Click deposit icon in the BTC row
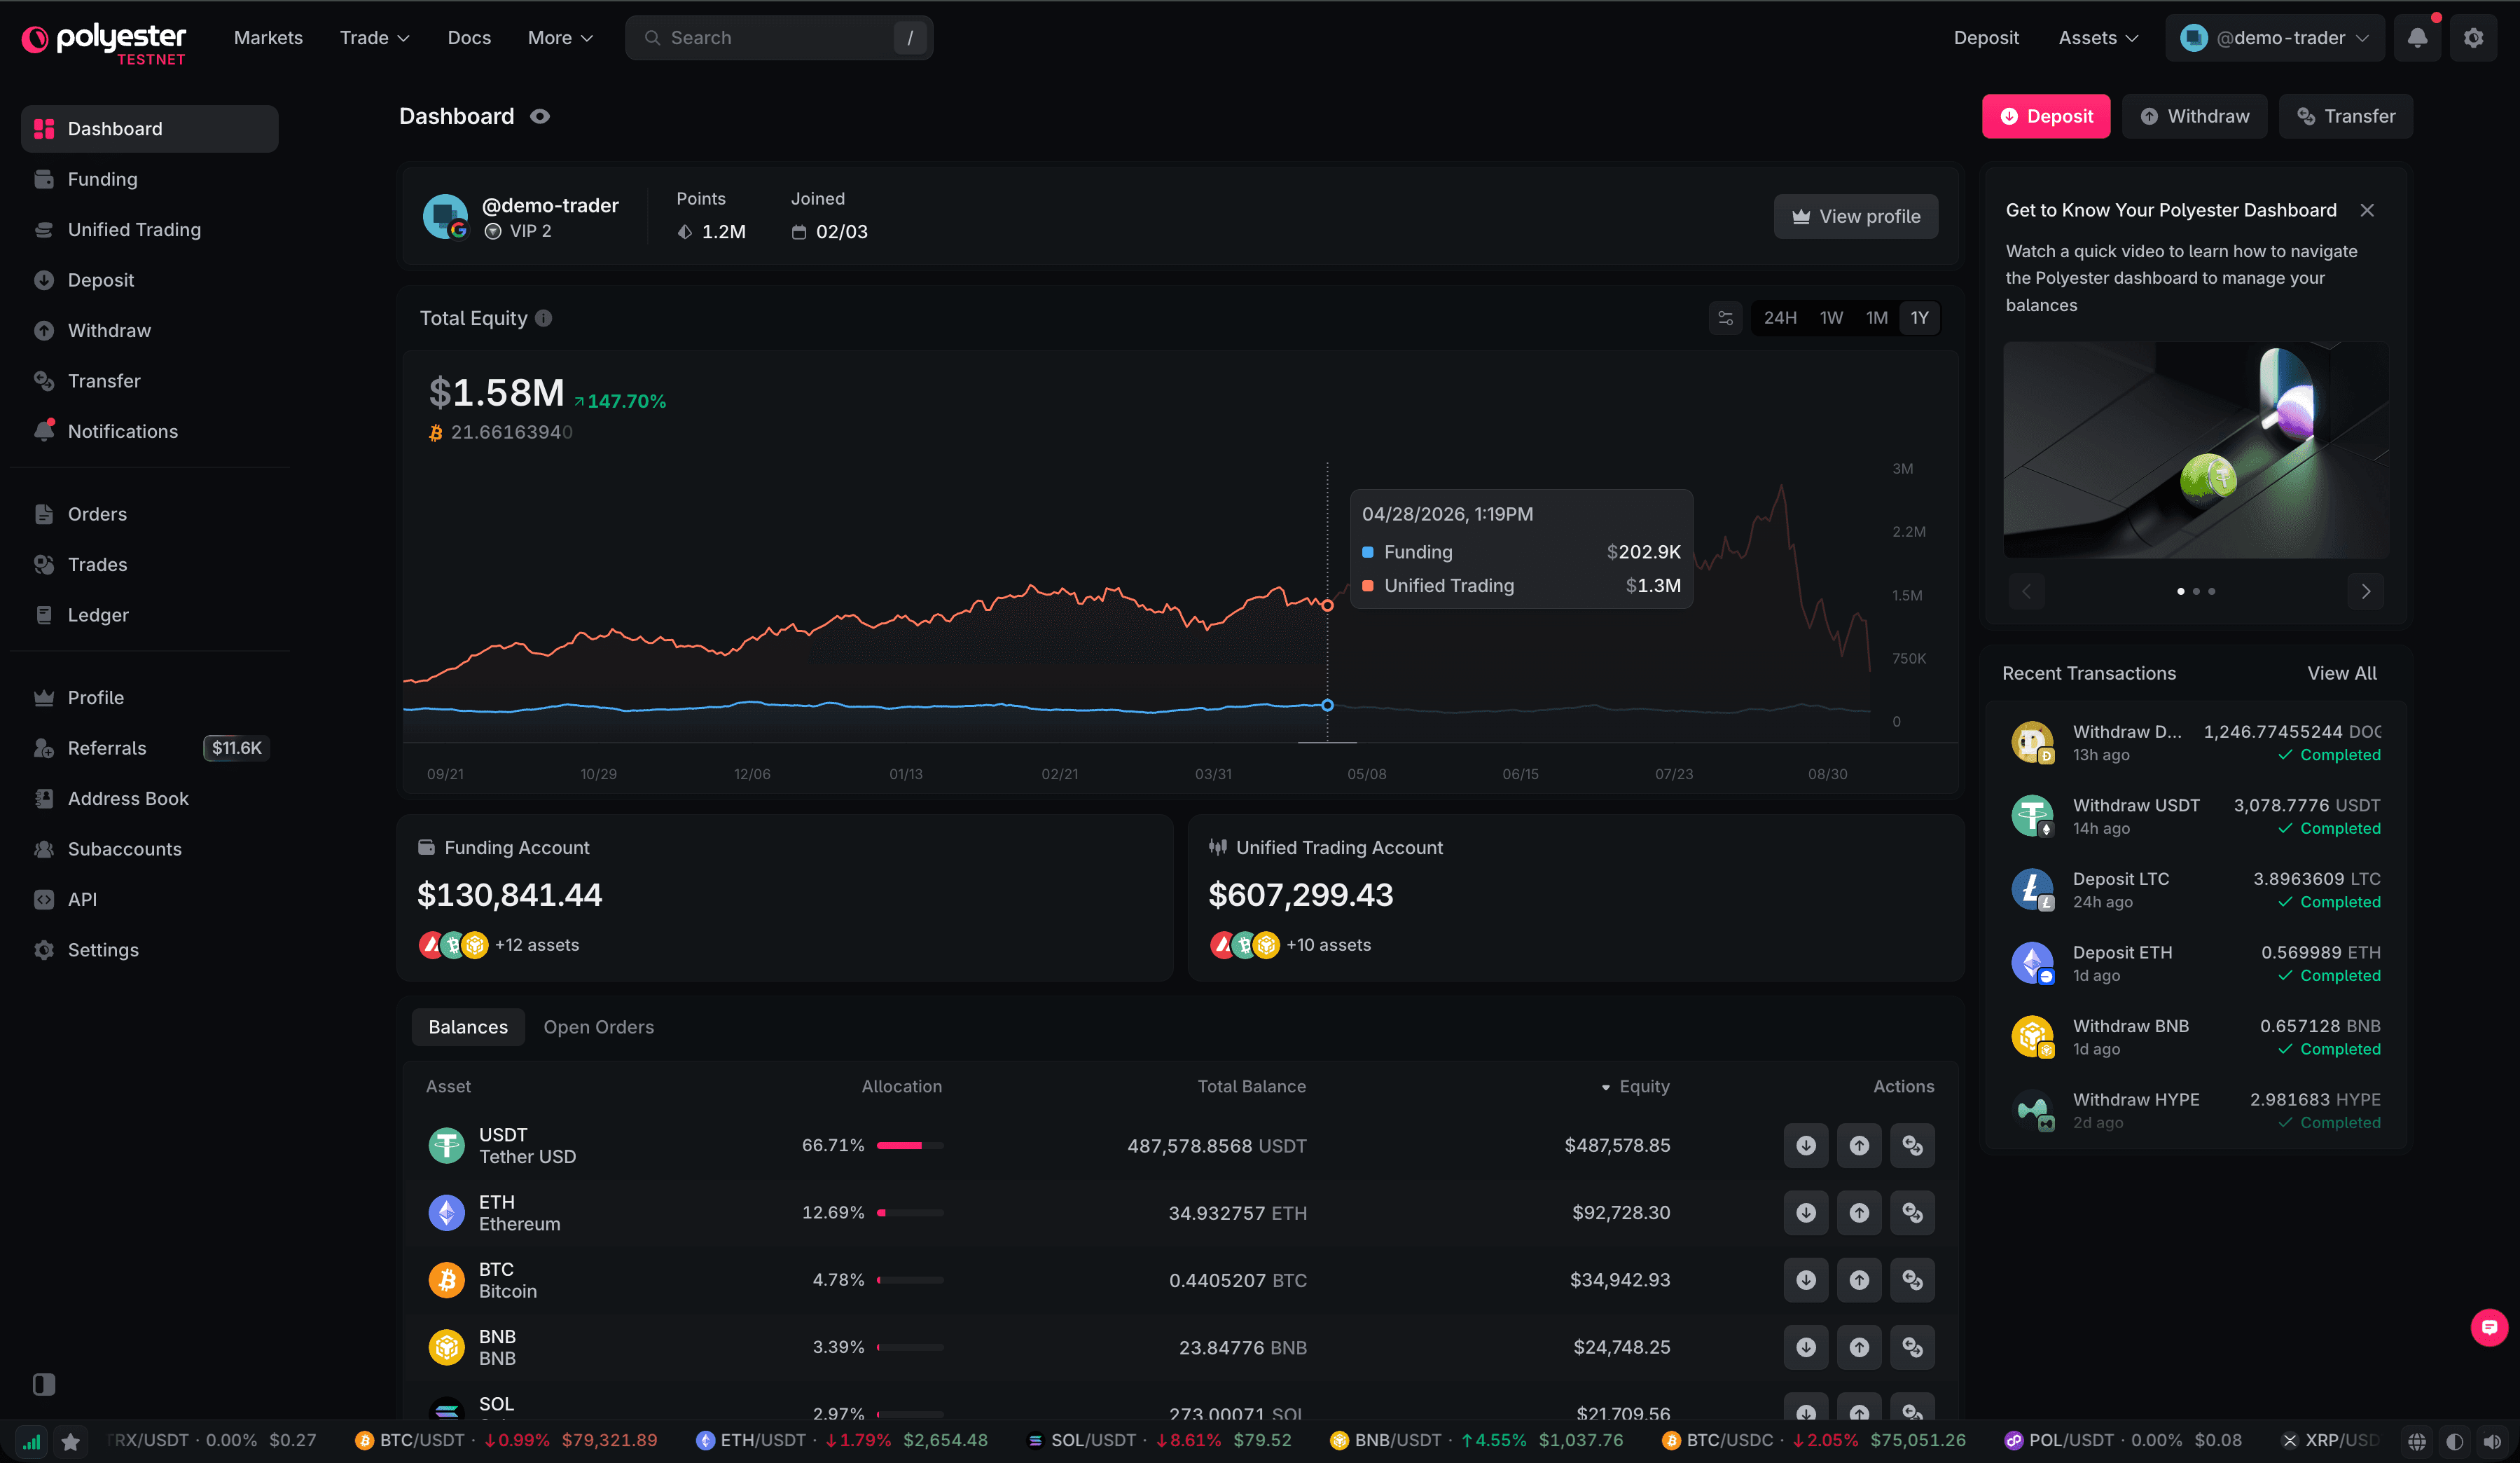 tap(1805, 1280)
